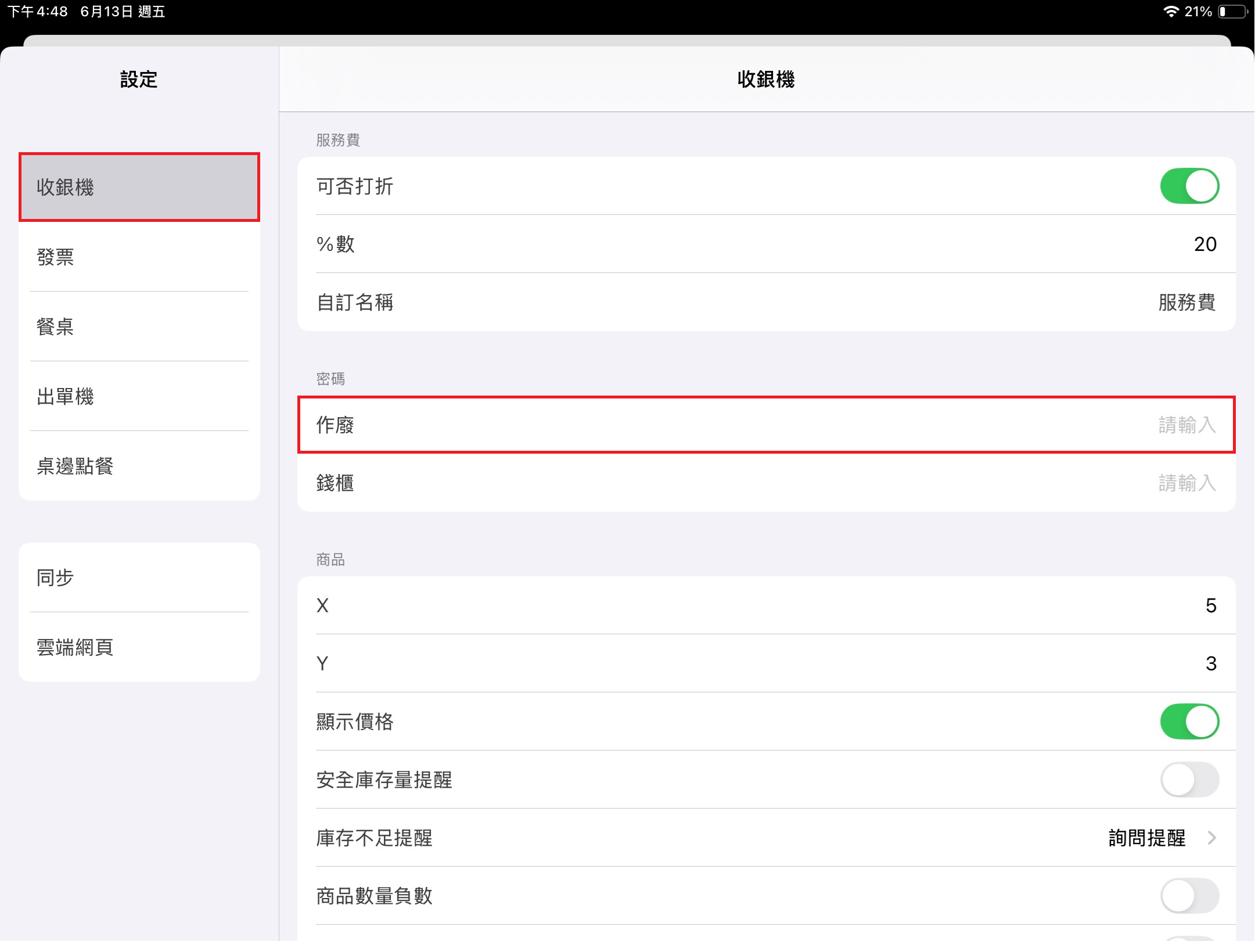1255x941 pixels.
Task: Expand the 庫存不足提醒 chevron option
Action: pos(1211,838)
